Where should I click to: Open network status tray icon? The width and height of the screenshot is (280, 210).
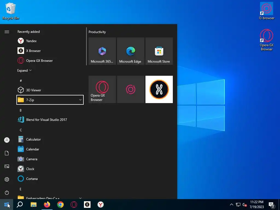pyautogui.click(x=238, y=205)
